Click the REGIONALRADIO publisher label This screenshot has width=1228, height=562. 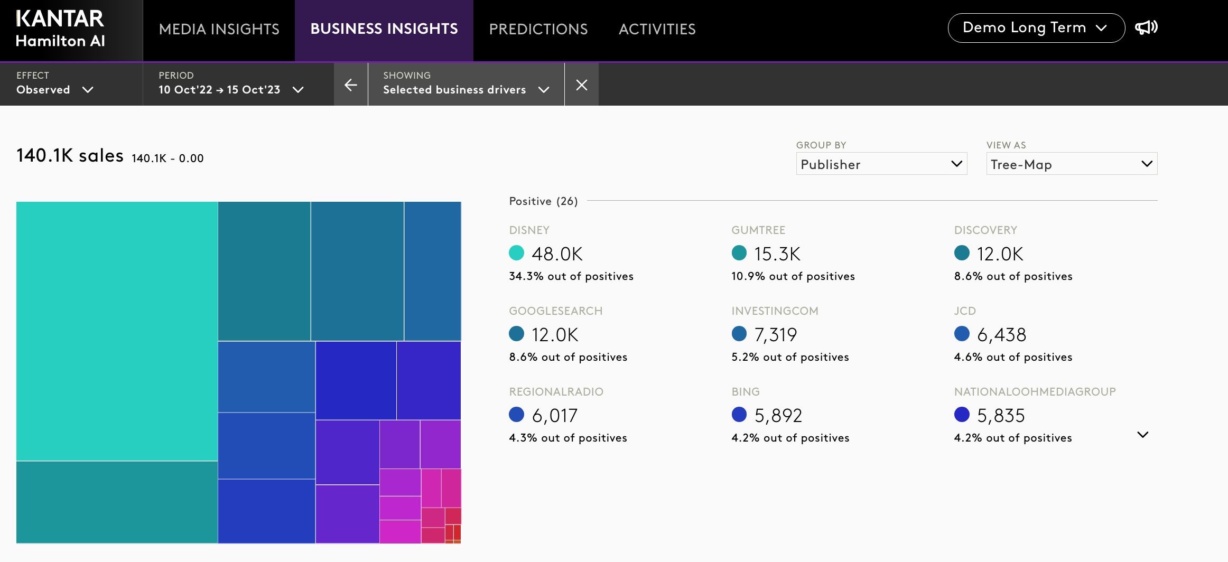(556, 392)
